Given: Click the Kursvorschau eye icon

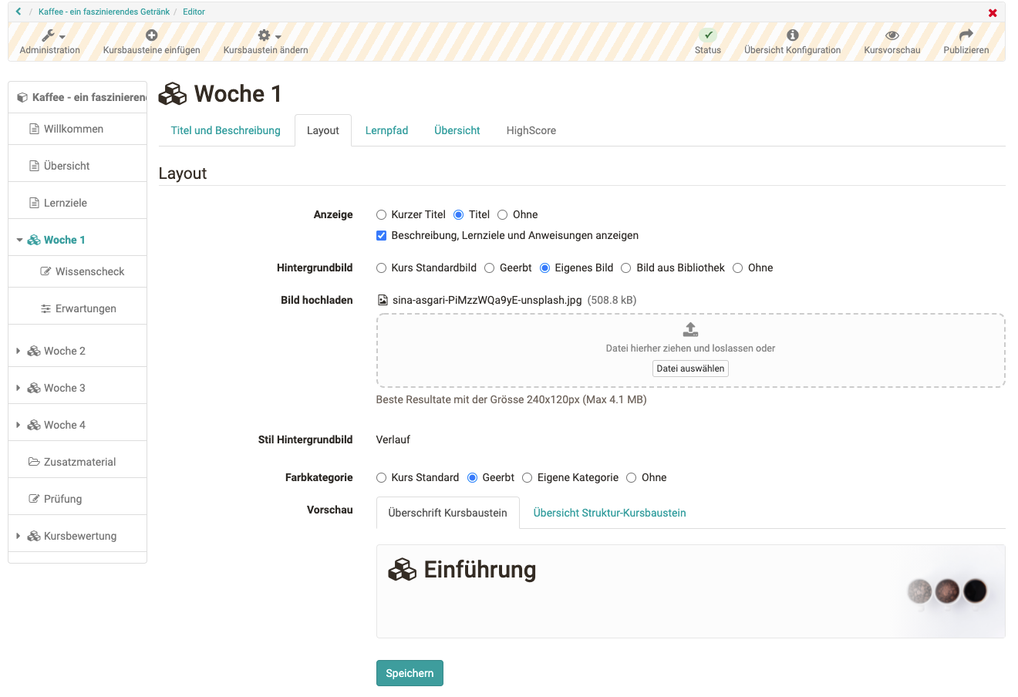Looking at the screenshot, I should [x=892, y=35].
